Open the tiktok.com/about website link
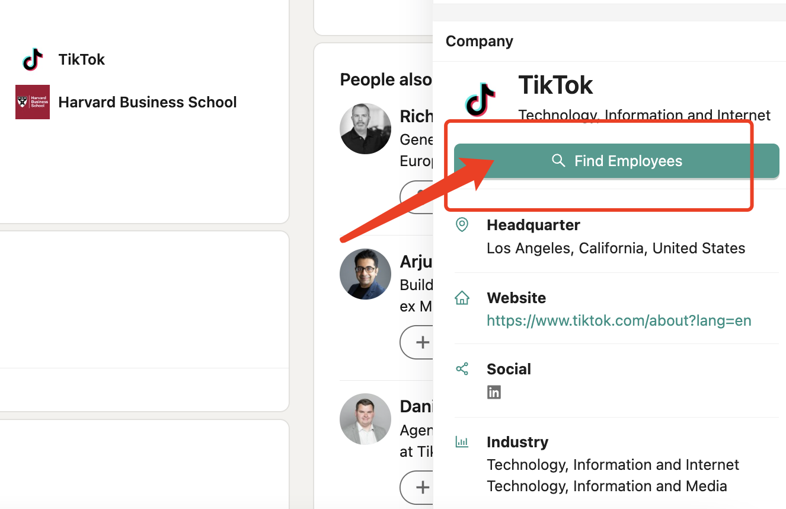Image resolution: width=786 pixels, height=509 pixels. [x=619, y=321]
